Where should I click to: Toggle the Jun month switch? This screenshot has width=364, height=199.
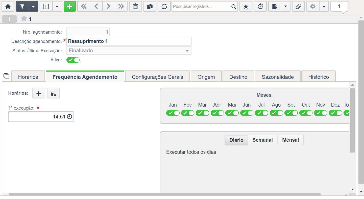click(247, 113)
